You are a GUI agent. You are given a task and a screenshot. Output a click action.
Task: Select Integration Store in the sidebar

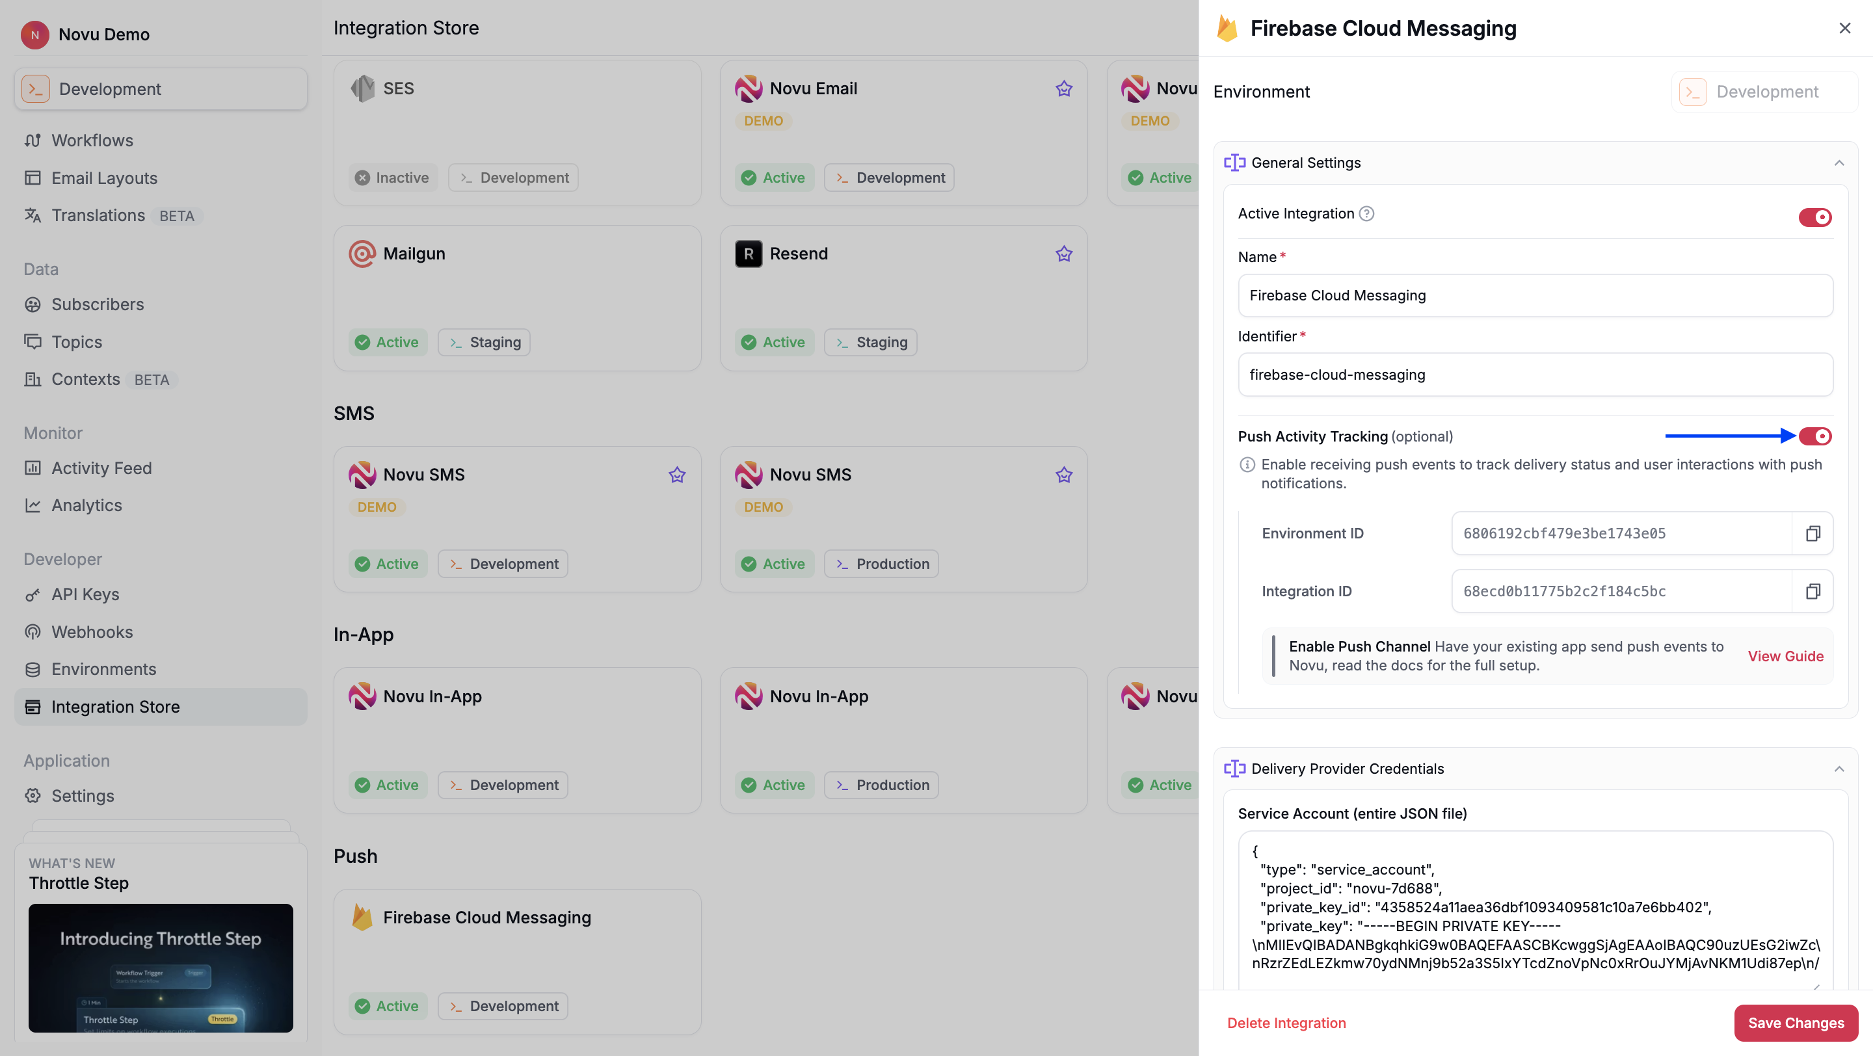[115, 706]
